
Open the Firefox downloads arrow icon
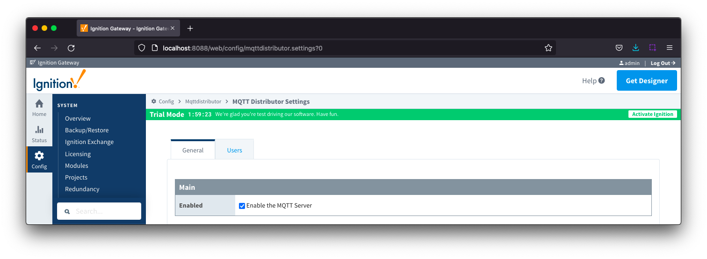pos(635,48)
